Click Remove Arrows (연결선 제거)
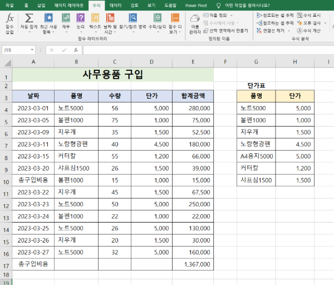Viewport: 334px width, 285px height. 271,31
